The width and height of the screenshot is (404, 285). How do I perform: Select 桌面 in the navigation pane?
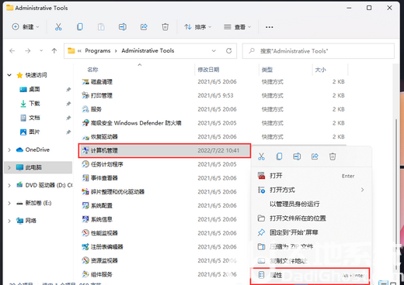click(34, 89)
